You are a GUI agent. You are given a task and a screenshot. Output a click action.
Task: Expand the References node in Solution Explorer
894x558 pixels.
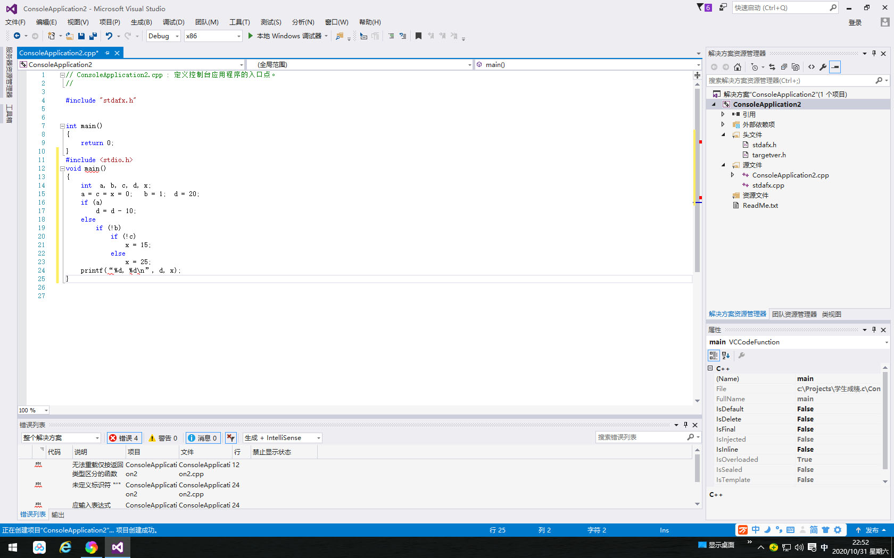point(723,114)
